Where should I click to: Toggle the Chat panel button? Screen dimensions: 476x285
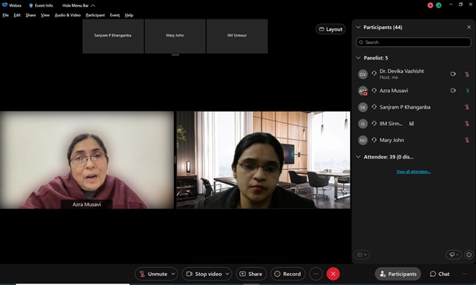(x=439, y=274)
